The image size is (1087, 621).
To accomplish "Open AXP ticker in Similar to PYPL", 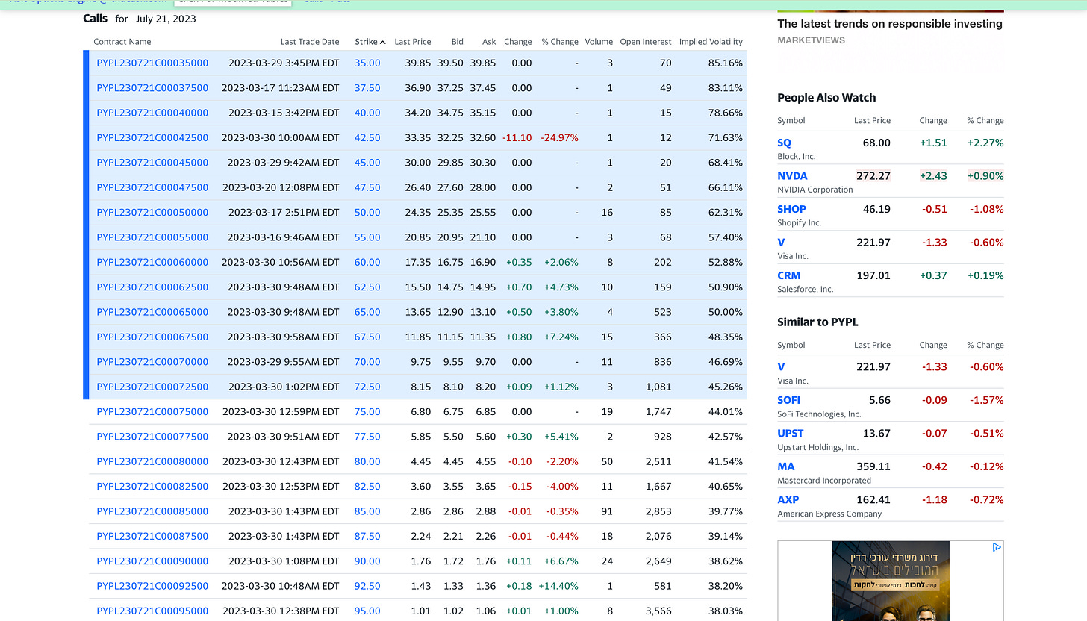I will (788, 500).
